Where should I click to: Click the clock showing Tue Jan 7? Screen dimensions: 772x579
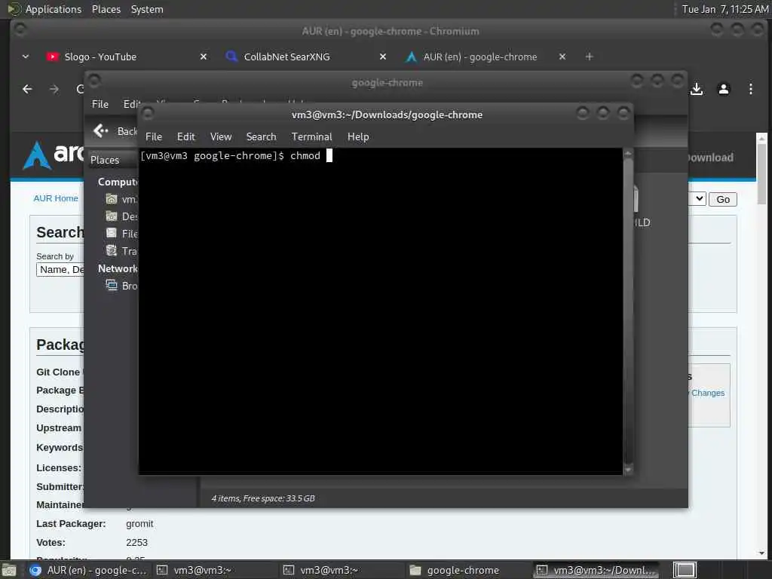pos(725,9)
